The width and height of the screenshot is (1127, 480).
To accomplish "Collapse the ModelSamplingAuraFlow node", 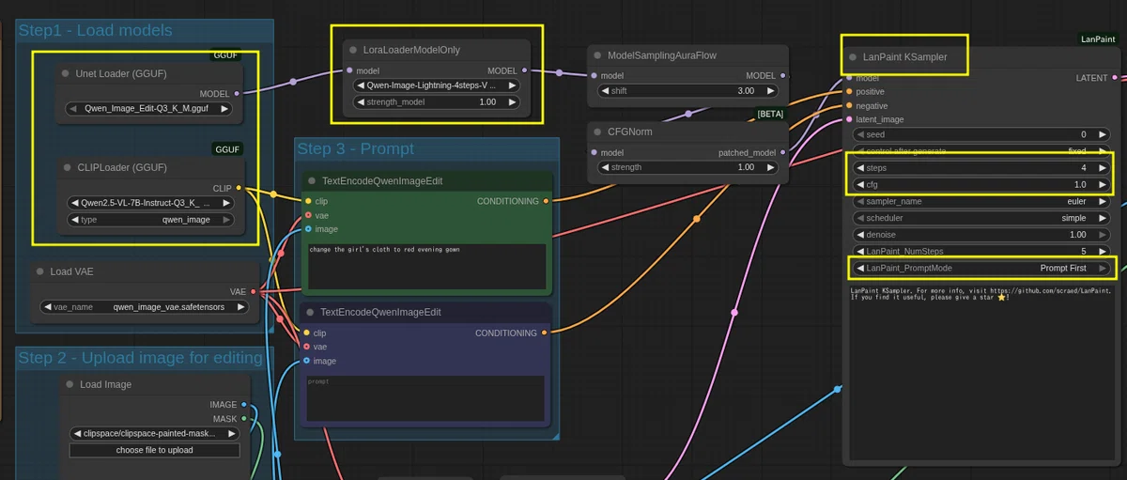I will pos(597,55).
